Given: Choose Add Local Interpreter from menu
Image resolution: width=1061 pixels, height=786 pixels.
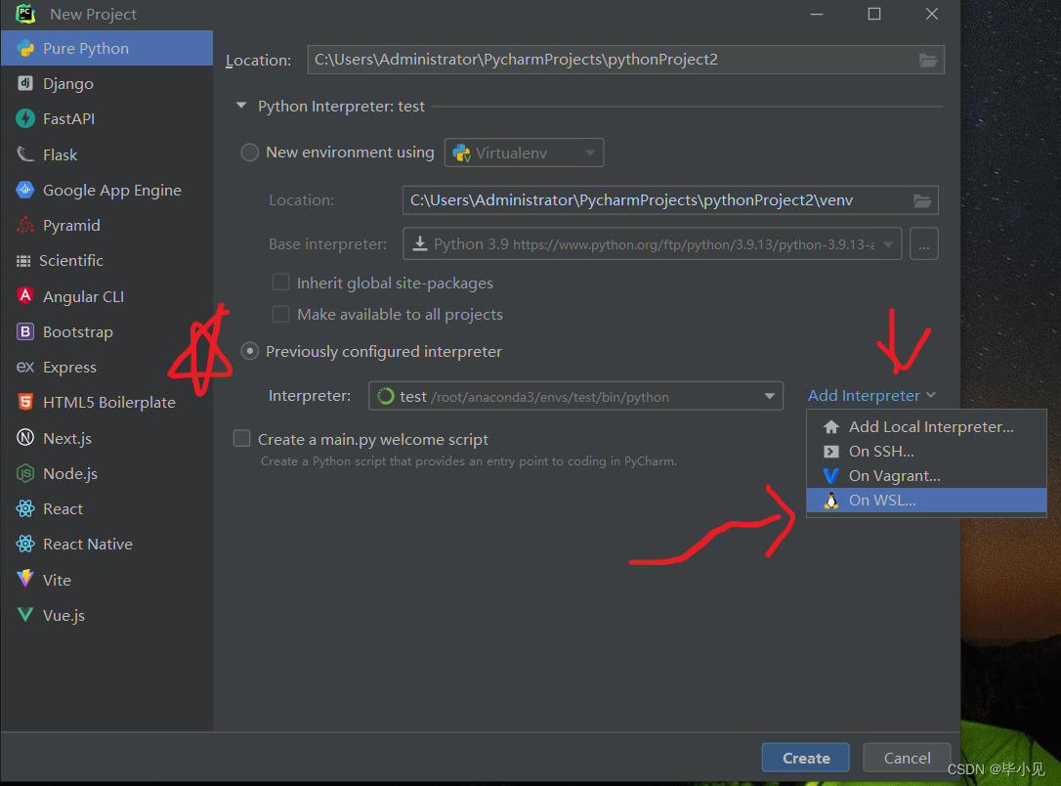Looking at the screenshot, I should [x=926, y=427].
